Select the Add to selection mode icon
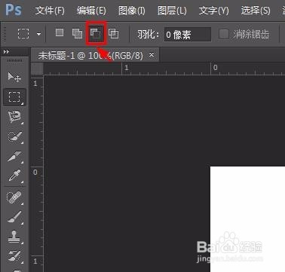285x272 pixels. (77, 33)
